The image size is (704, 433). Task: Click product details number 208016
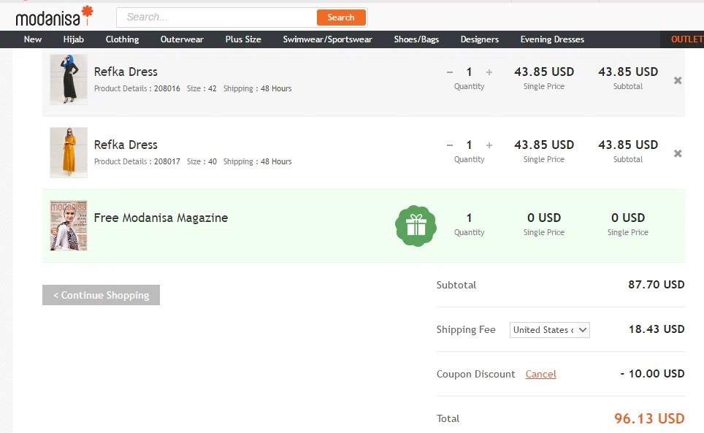(x=167, y=88)
